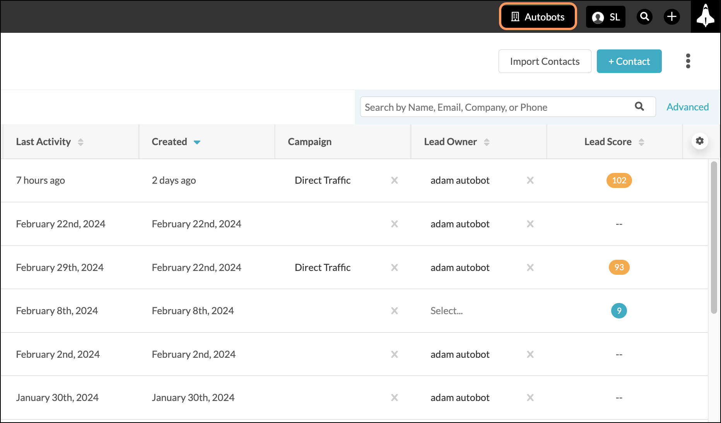Click the vertical scrollbar of contacts table
721x423 pixels.
coord(714,237)
